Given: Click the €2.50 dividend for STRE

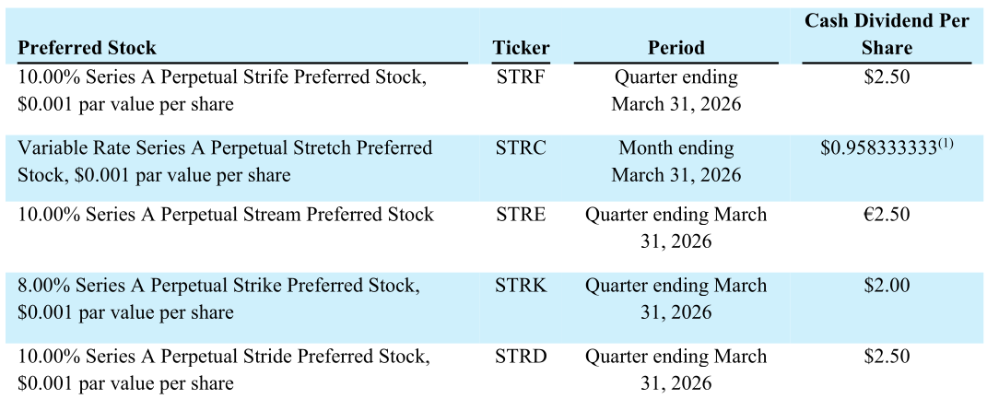Looking at the screenshot, I should pos(887,215).
